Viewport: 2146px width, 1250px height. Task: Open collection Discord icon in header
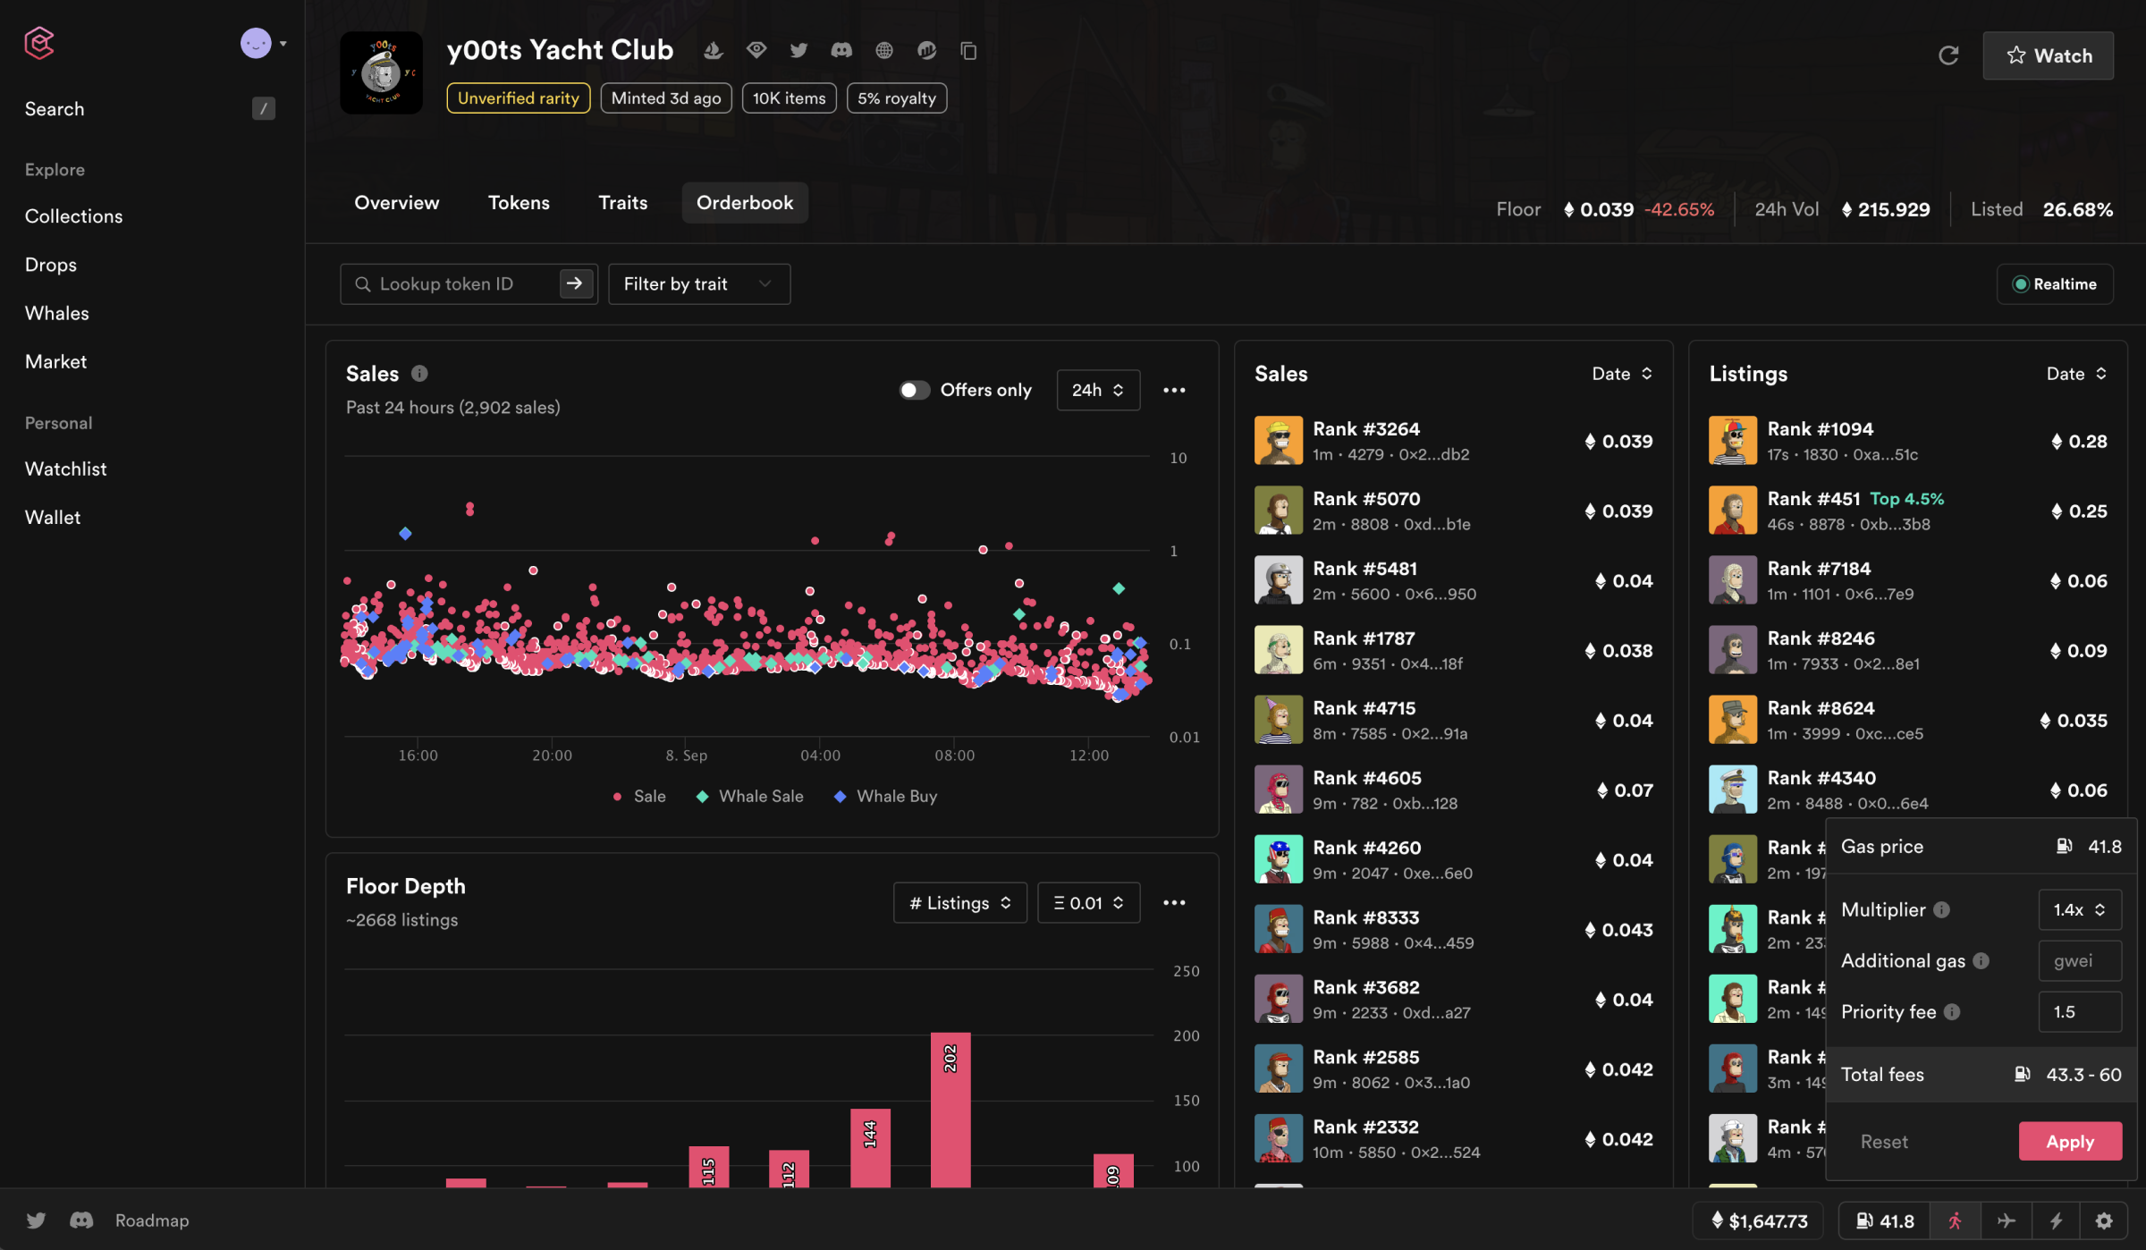tap(841, 51)
